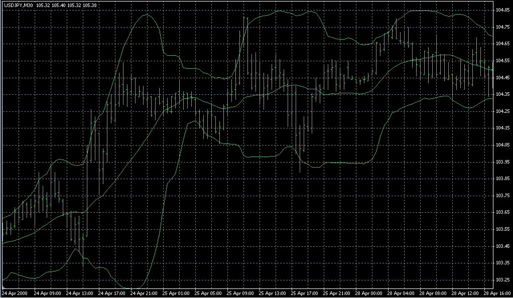This screenshot has width=513, height=298.
Task: Click the 104.25 price axis label
Action: pyautogui.click(x=502, y=111)
